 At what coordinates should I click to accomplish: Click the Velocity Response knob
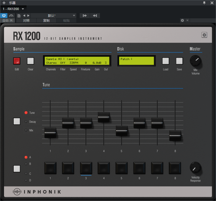pos(195,168)
